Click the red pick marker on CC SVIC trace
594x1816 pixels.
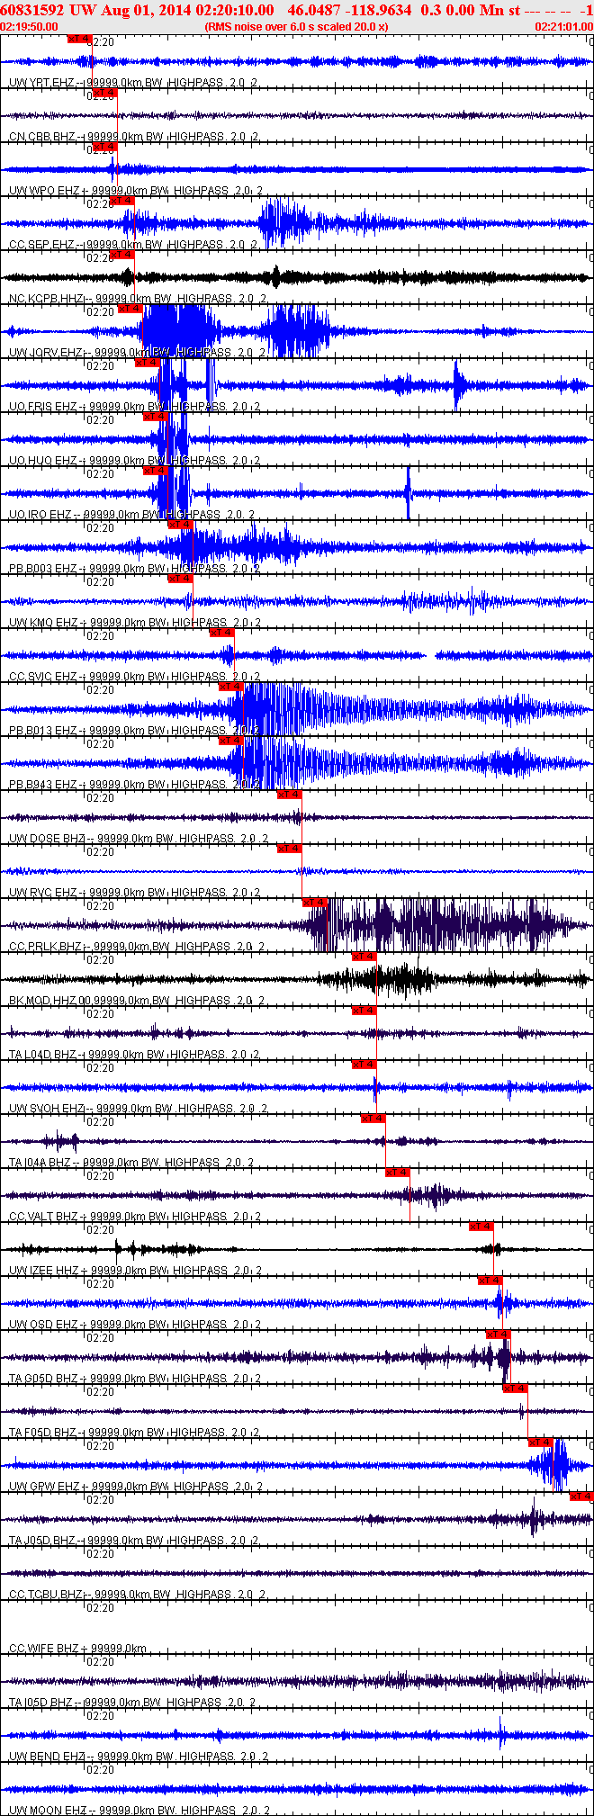pyautogui.click(x=222, y=633)
